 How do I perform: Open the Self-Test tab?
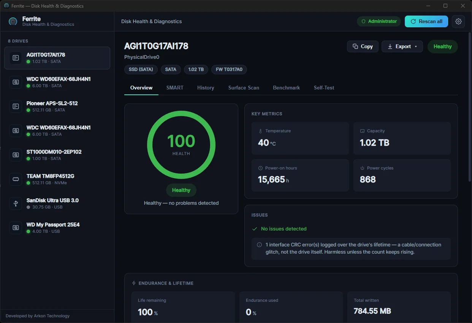click(x=324, y=88)
